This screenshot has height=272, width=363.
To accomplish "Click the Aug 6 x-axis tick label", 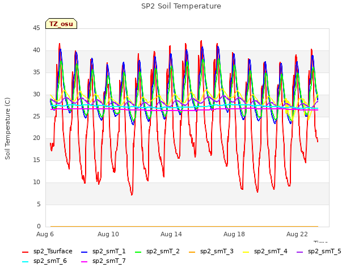I will 45,234.
